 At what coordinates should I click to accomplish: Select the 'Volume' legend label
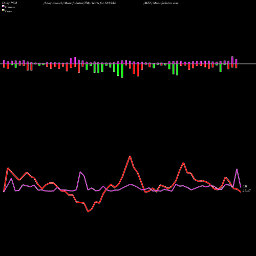[x=10, y=7]
